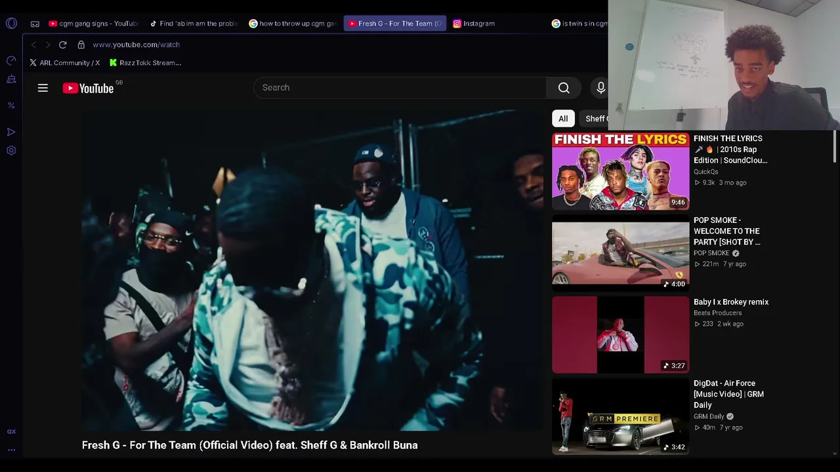Visit the POP SMOKE channel name

pos(711,253)
